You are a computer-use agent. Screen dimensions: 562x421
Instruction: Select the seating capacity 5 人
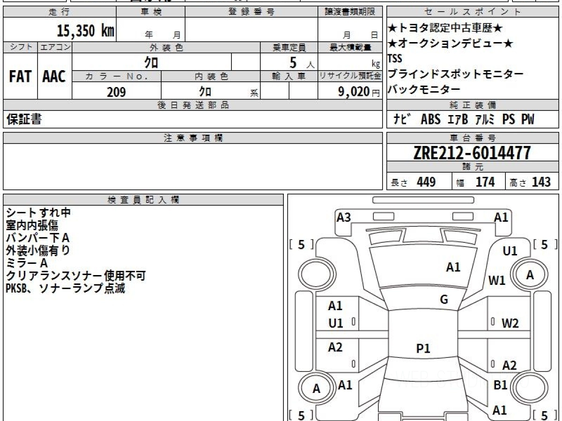tap(302, 62)
